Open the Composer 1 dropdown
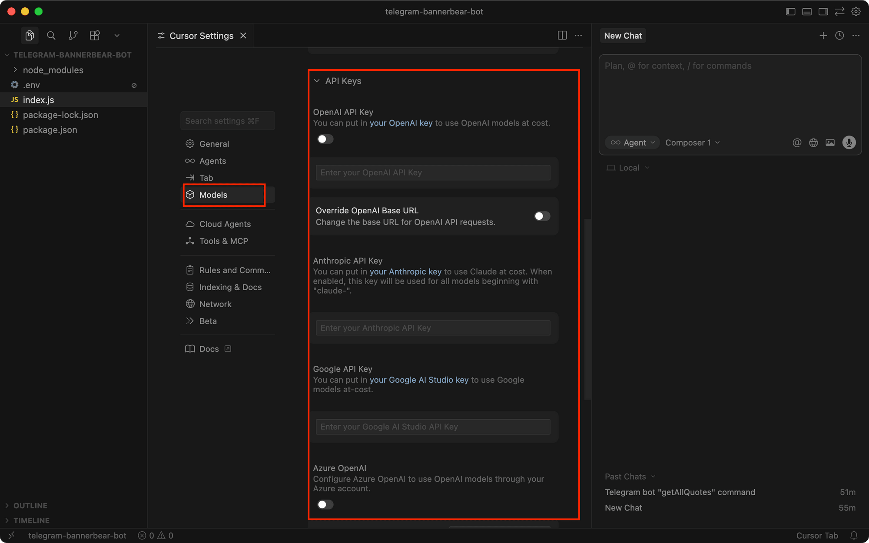Image resolution: width=869 pixels, height=543 pixels. tap(692, 142)
